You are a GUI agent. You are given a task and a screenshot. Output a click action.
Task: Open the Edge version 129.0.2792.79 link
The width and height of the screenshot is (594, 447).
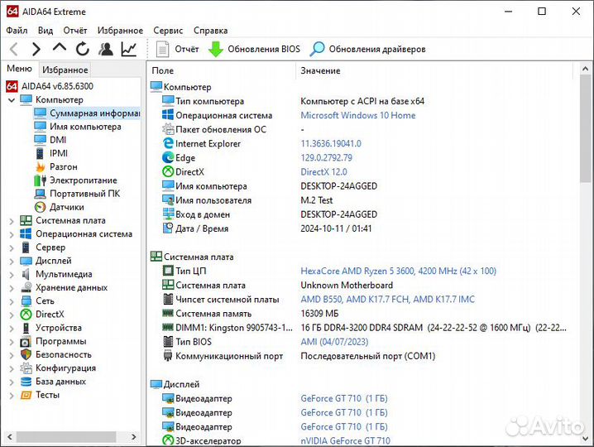point(326,158)
